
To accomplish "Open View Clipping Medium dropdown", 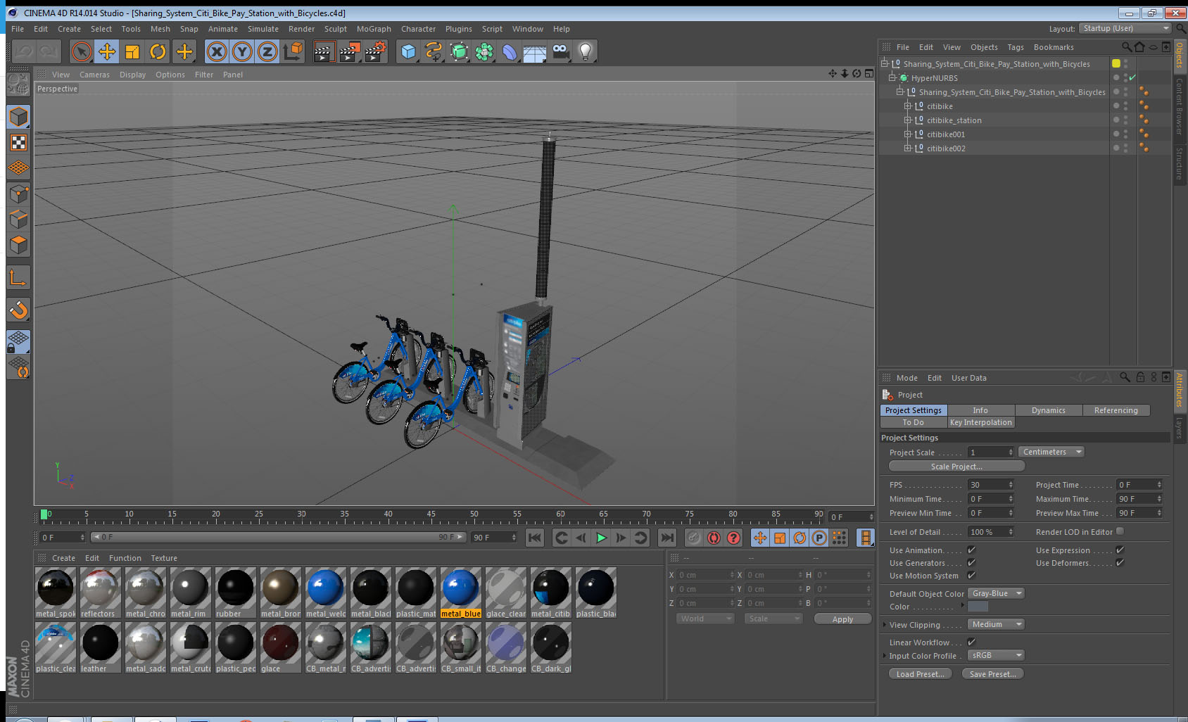I will pos(996,624).
